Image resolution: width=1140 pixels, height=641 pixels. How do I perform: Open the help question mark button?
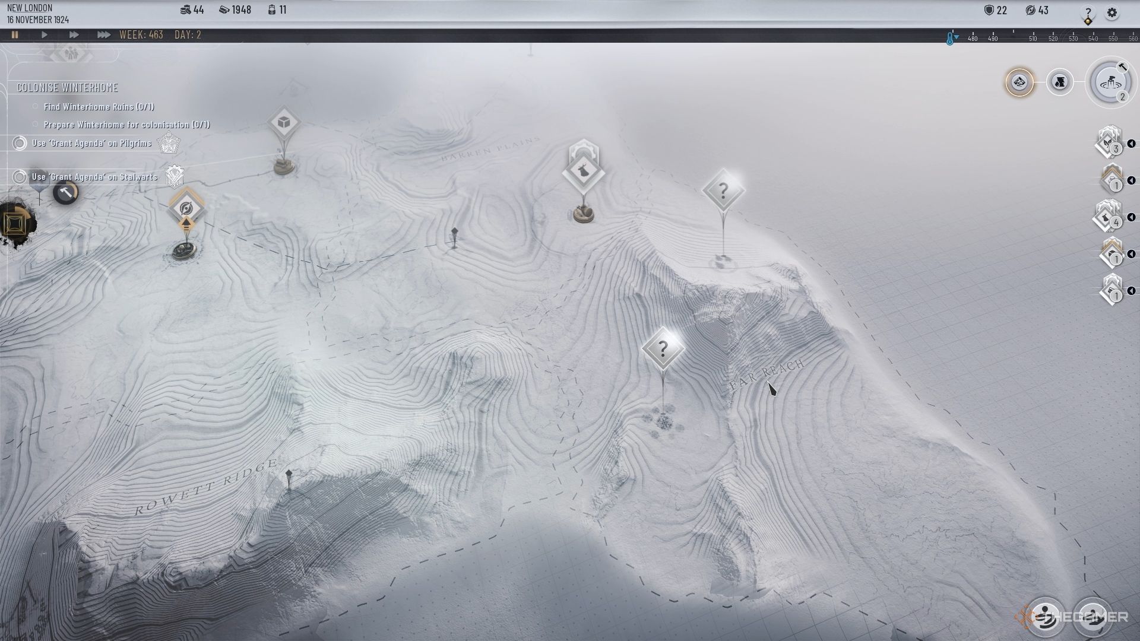point(1088,14)
